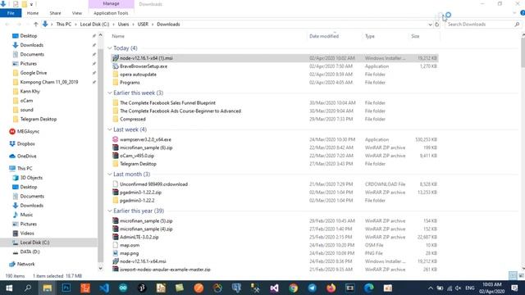Collapse the Today (4) group
525x295 pixels.
(110, 48)
